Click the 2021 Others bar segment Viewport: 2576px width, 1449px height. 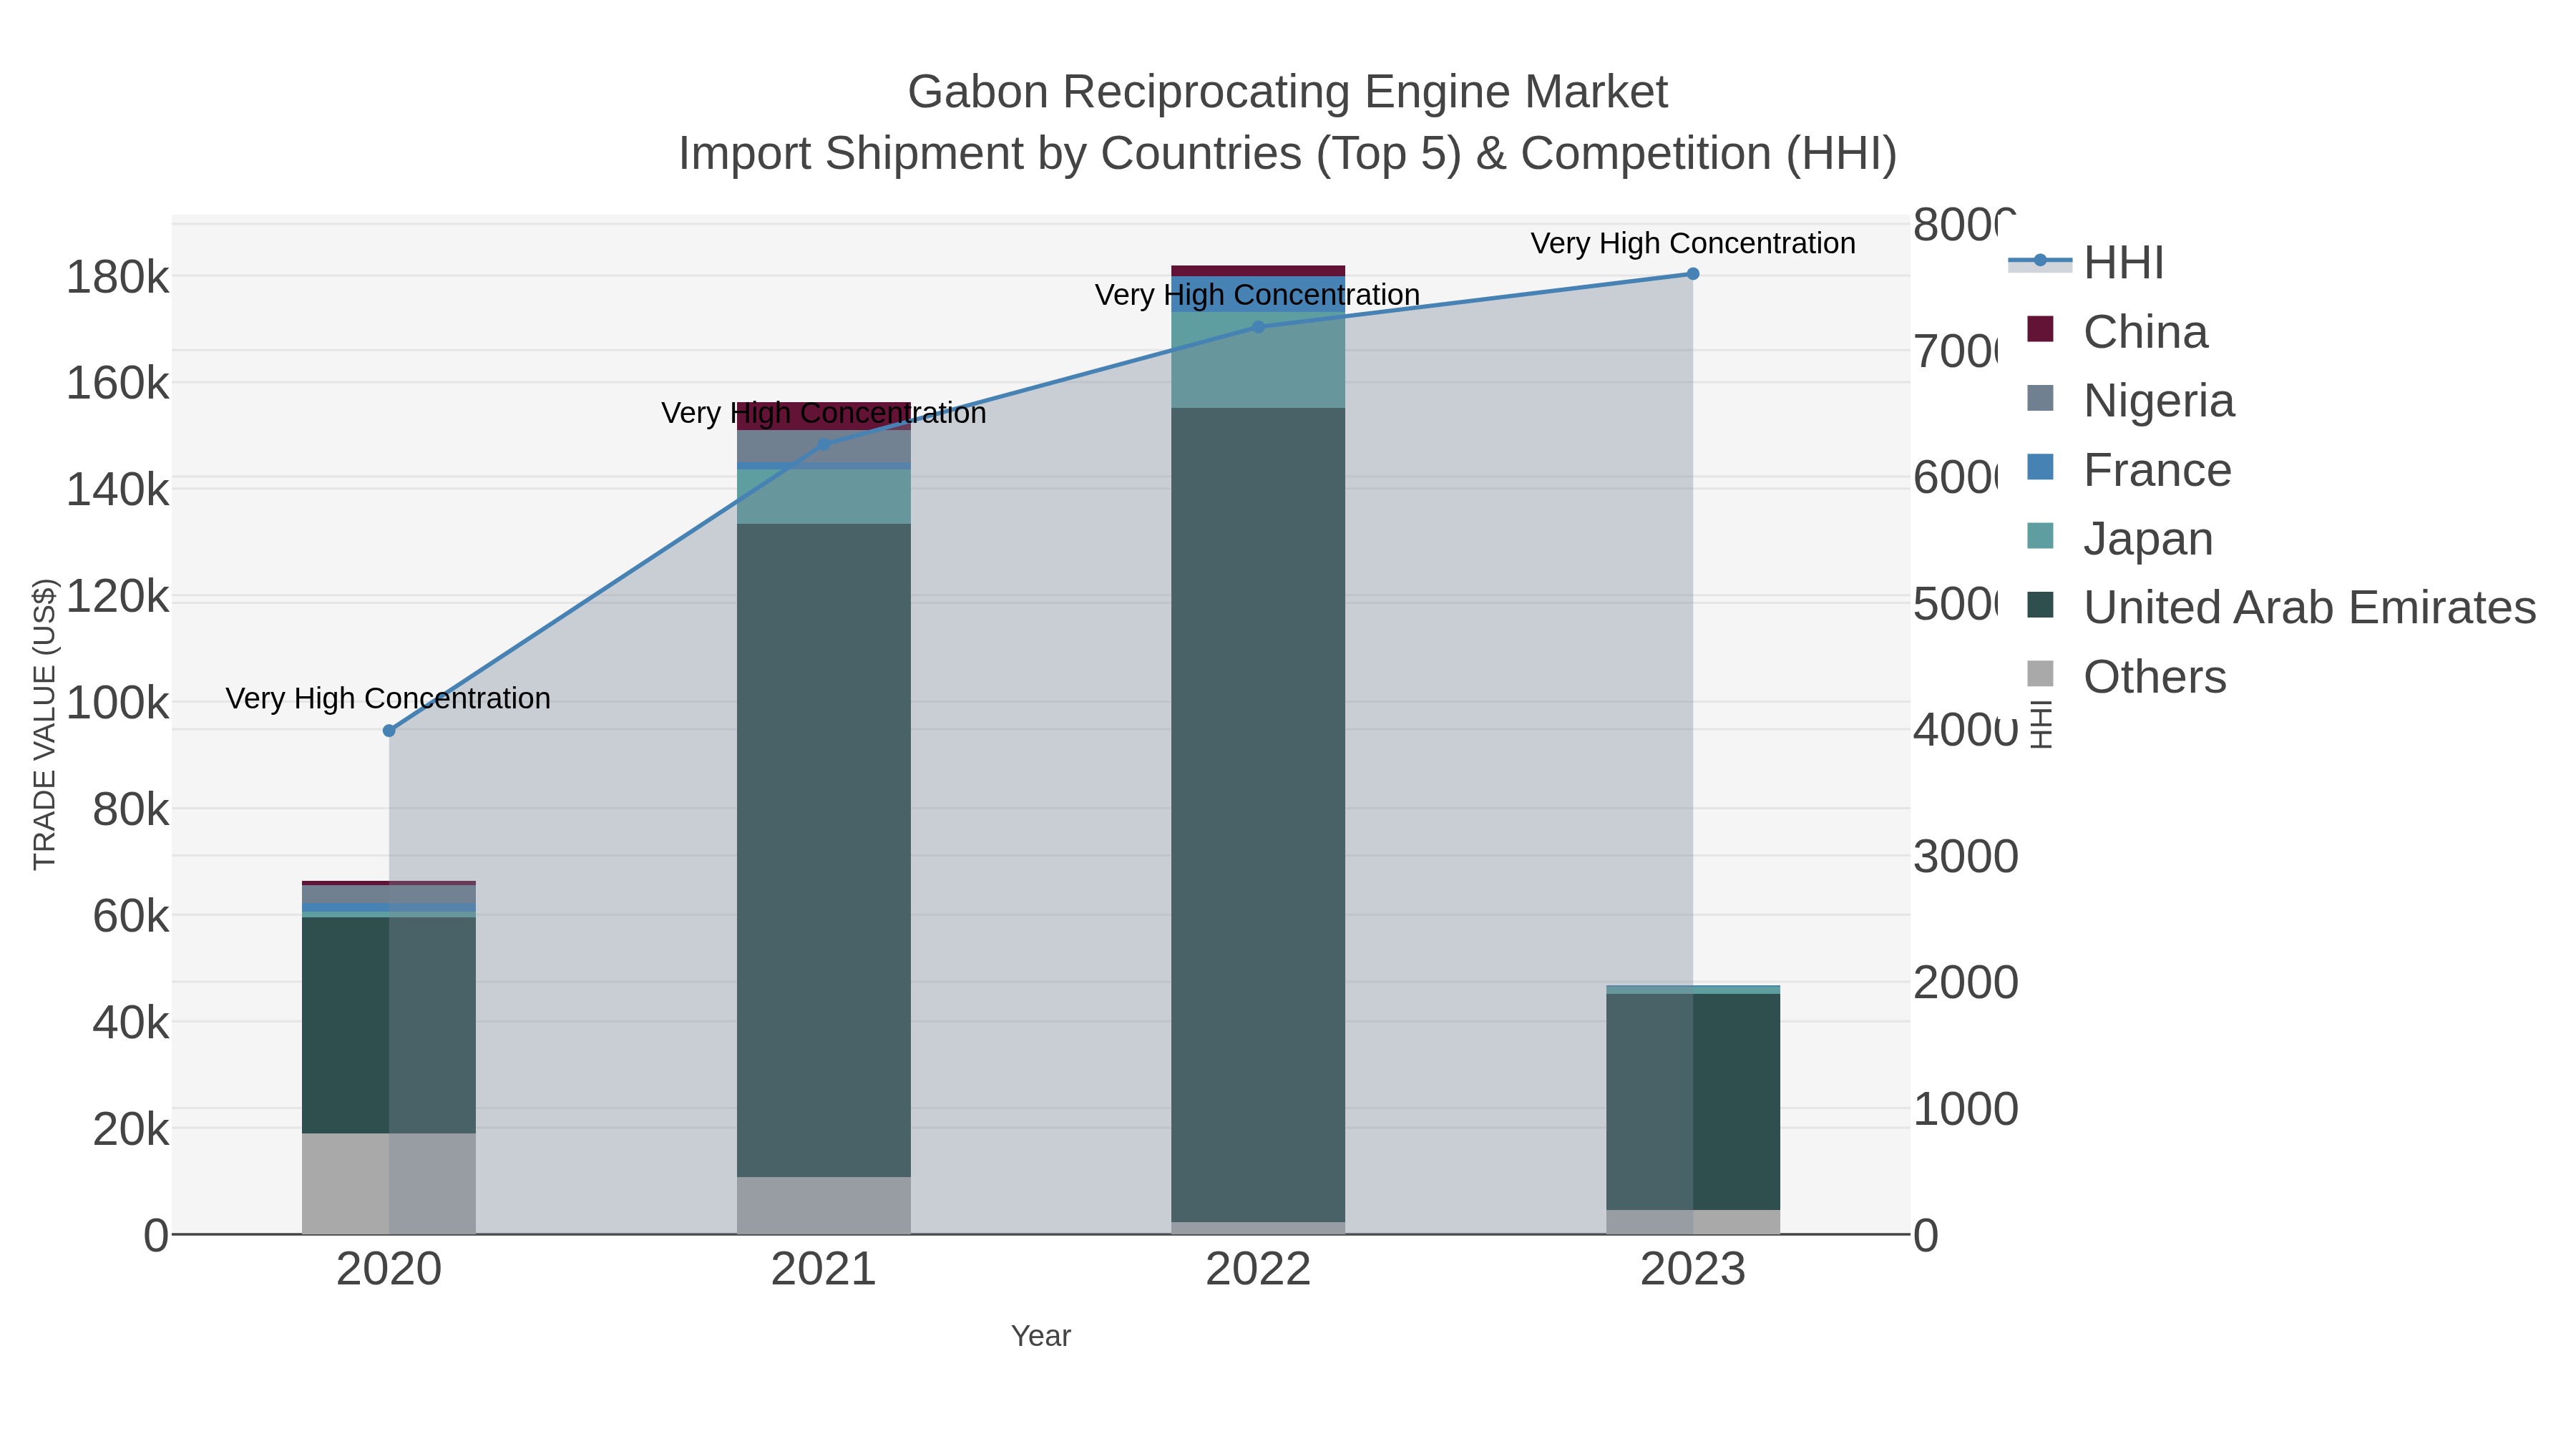[824, 1206]
